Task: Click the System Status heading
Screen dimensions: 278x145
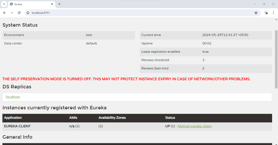Action: [x=20, y=25]
